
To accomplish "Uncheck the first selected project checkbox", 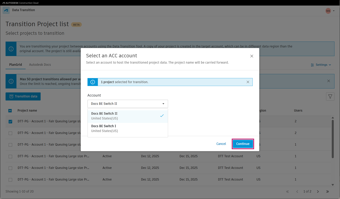I will (10, 121).
